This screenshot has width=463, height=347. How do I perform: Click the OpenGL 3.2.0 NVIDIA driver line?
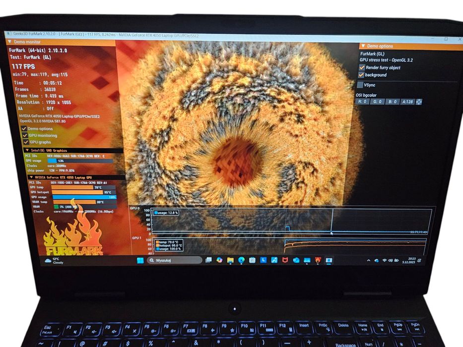pos(43,121)
